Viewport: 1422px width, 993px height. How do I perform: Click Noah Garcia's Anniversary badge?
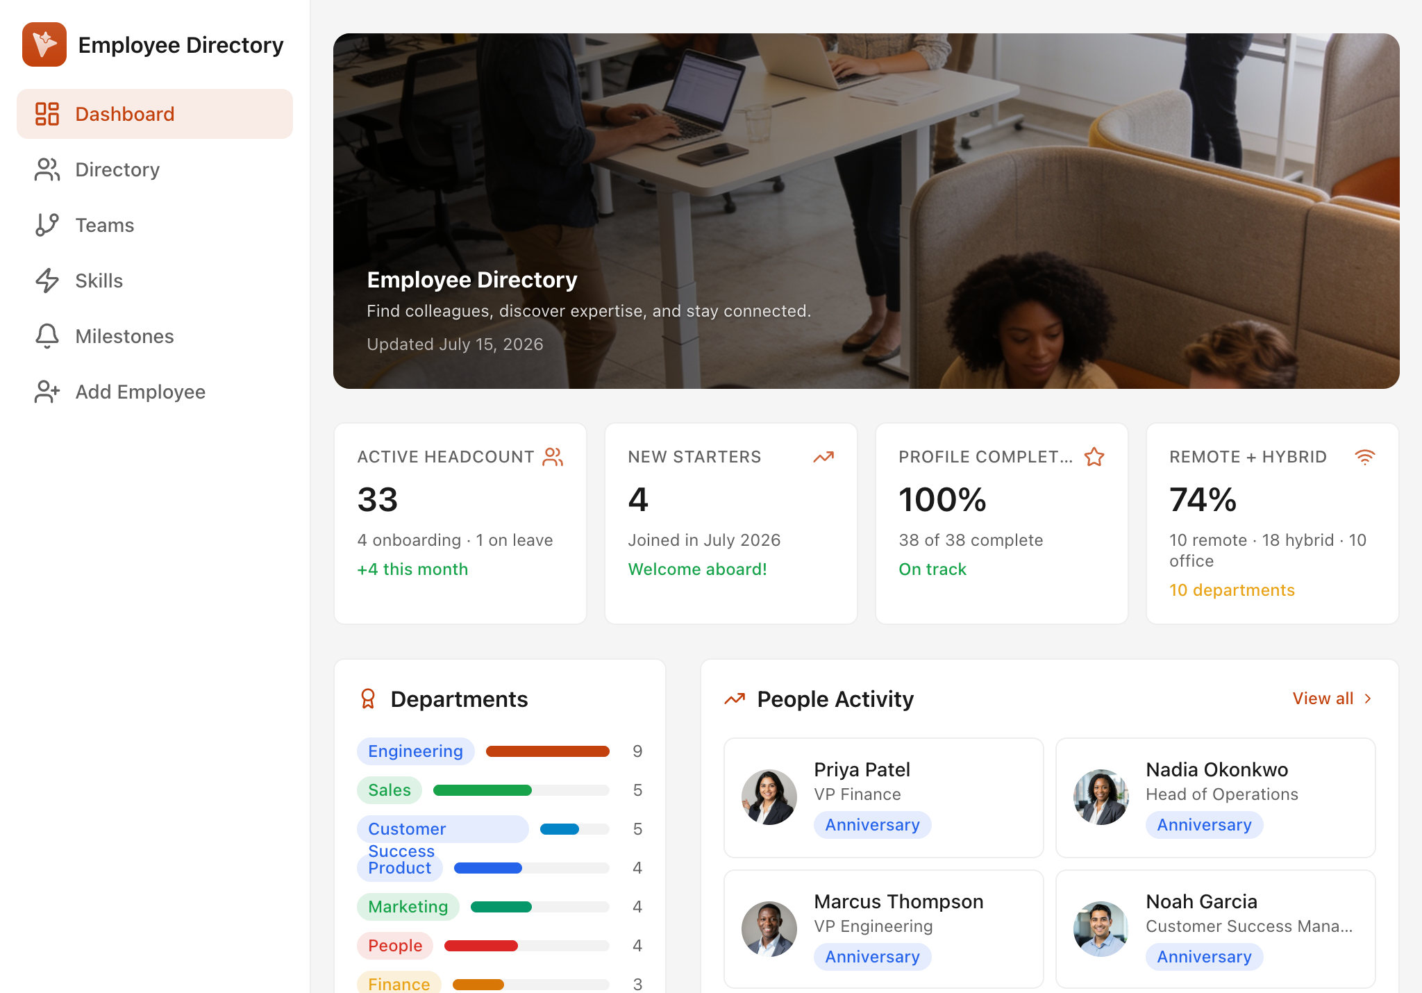click(x=1205, y=957)
